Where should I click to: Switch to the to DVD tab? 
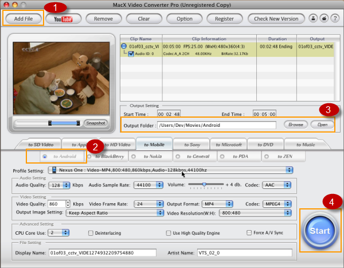click(265, 145)
